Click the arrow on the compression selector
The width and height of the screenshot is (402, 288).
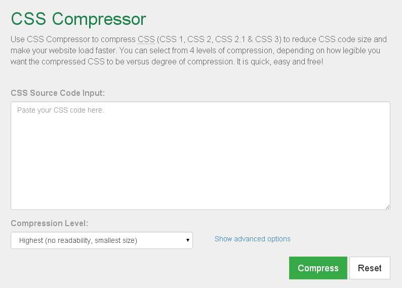[188, 240]
